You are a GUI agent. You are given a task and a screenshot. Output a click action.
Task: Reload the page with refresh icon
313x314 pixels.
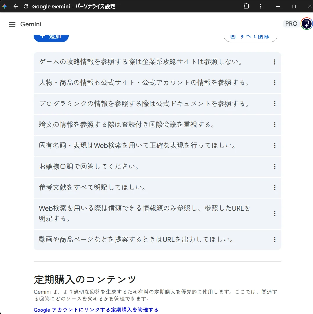pos(26,6)
